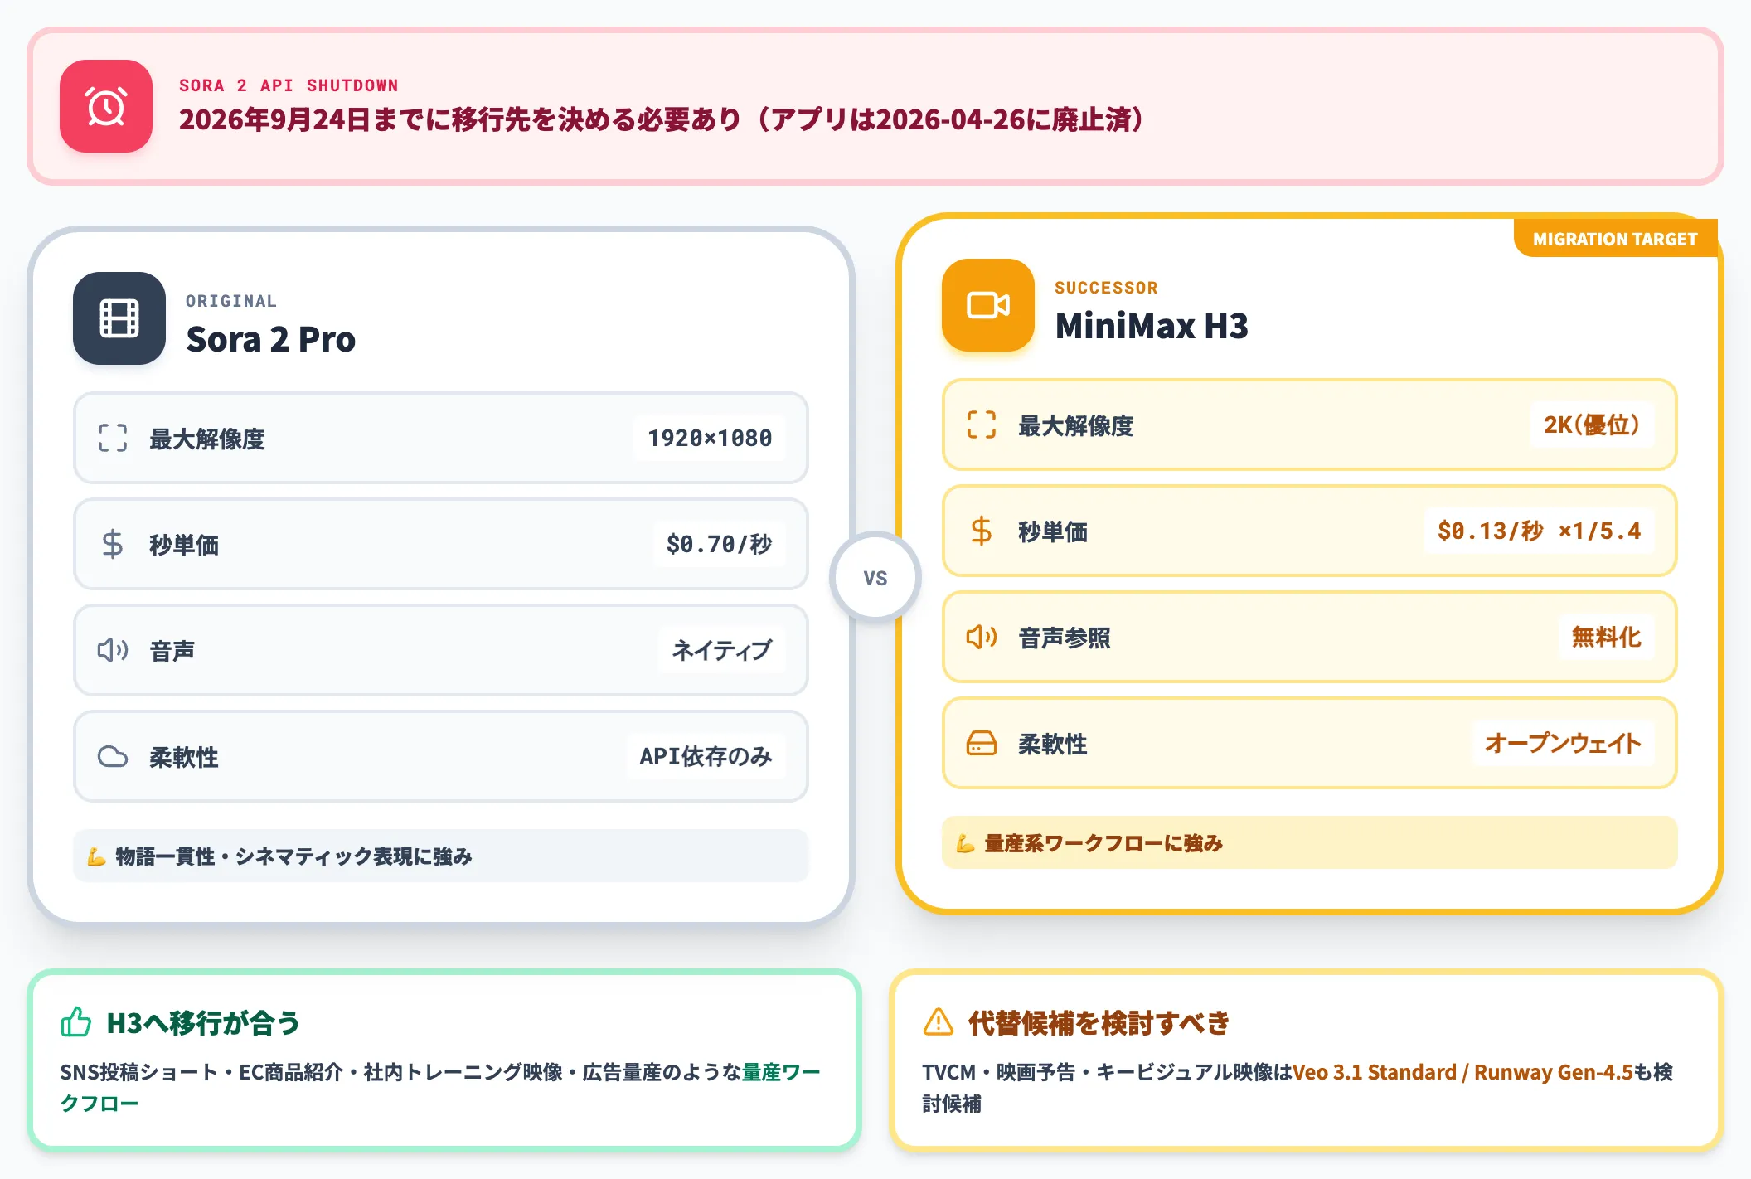Click the muscle emoji beside 量産系ワークフロー
The image size is (1751, 1179).
[965, 843]
